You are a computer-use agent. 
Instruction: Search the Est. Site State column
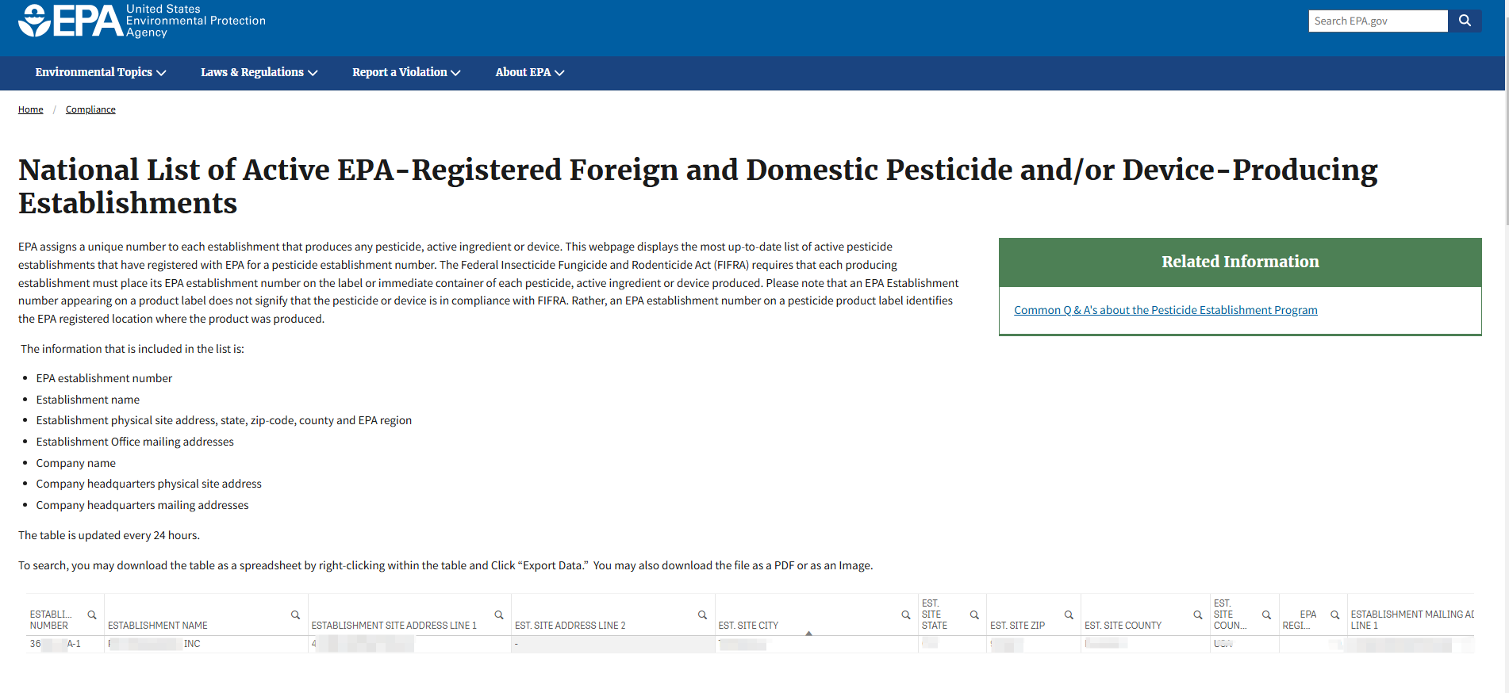(x=974, y=615)
